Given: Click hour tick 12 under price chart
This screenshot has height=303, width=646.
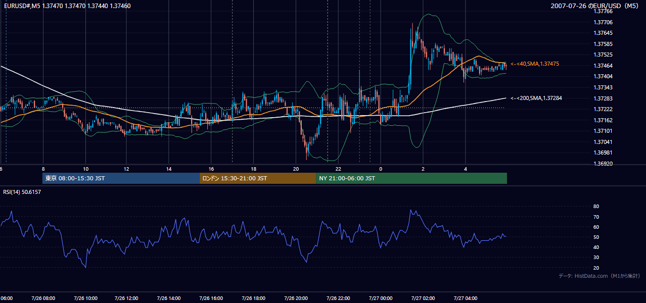Looking at the screenshot, I should coord(126,169).
